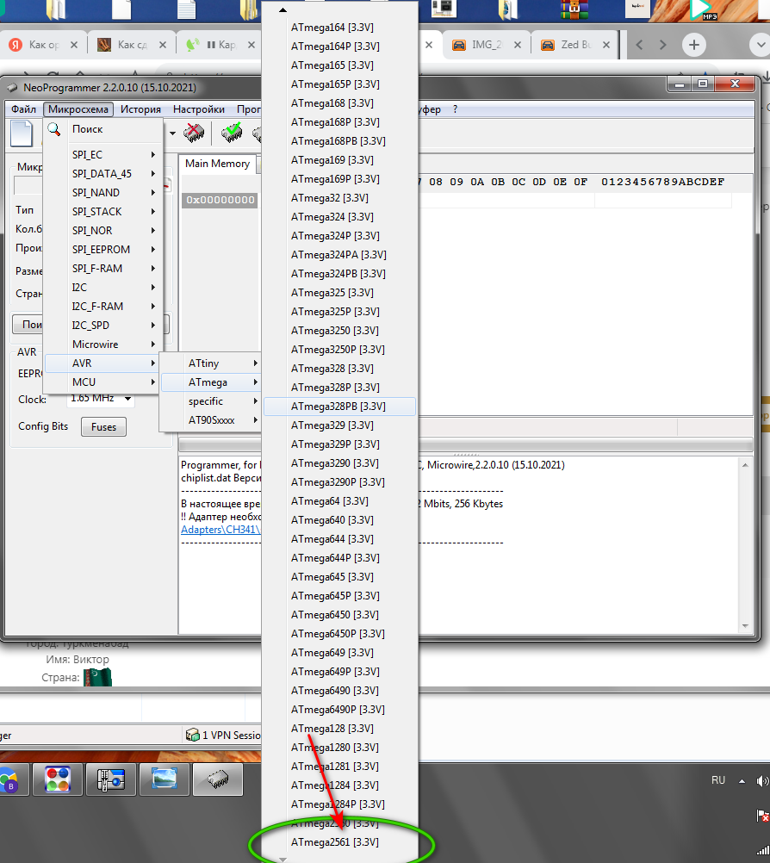Viewport: 770px width, 863px height.
Task: Switch to the Main Memory tab
Action: [x=217, y=164]
